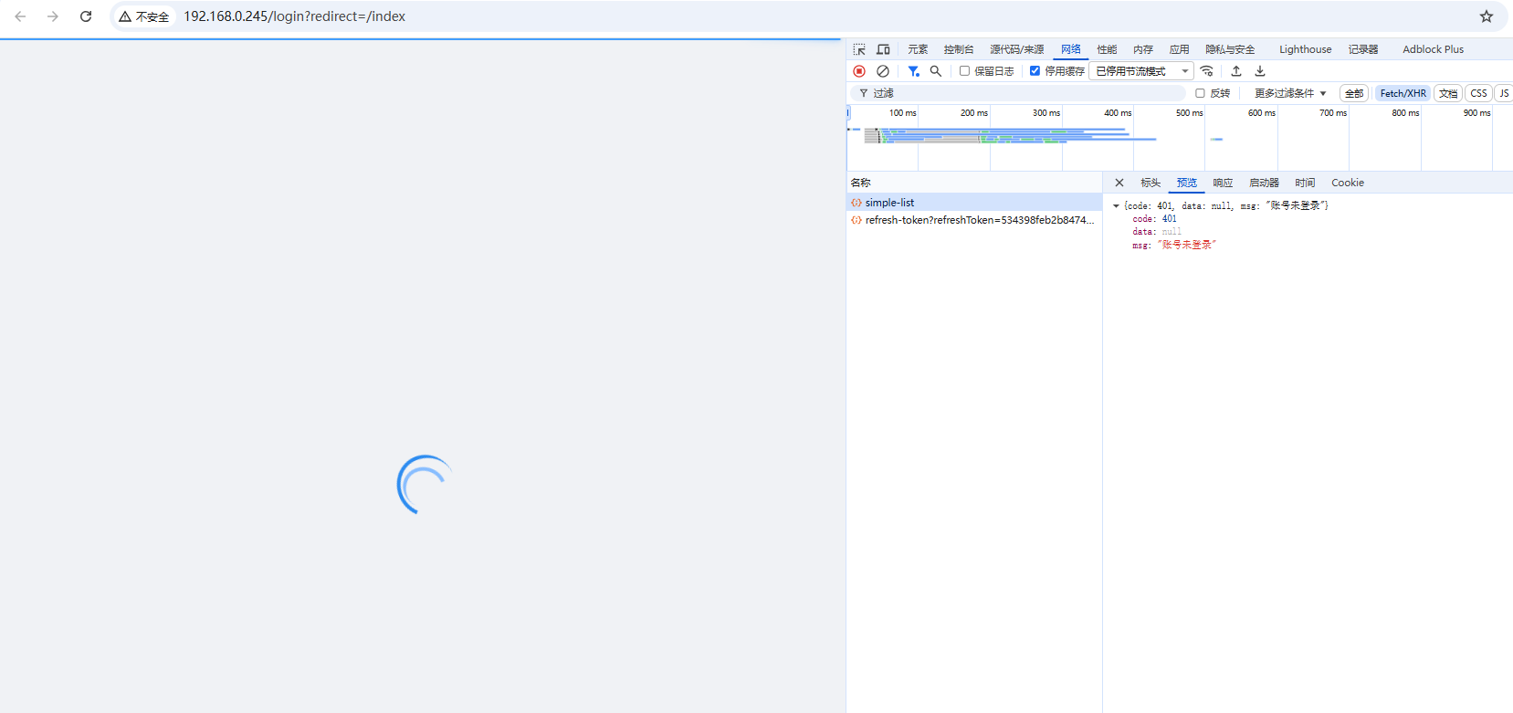Image resolution: width=1513 pixels, height=713 pixels.
Task: Open network search with magnifier icon
Action: coord(936,71)
